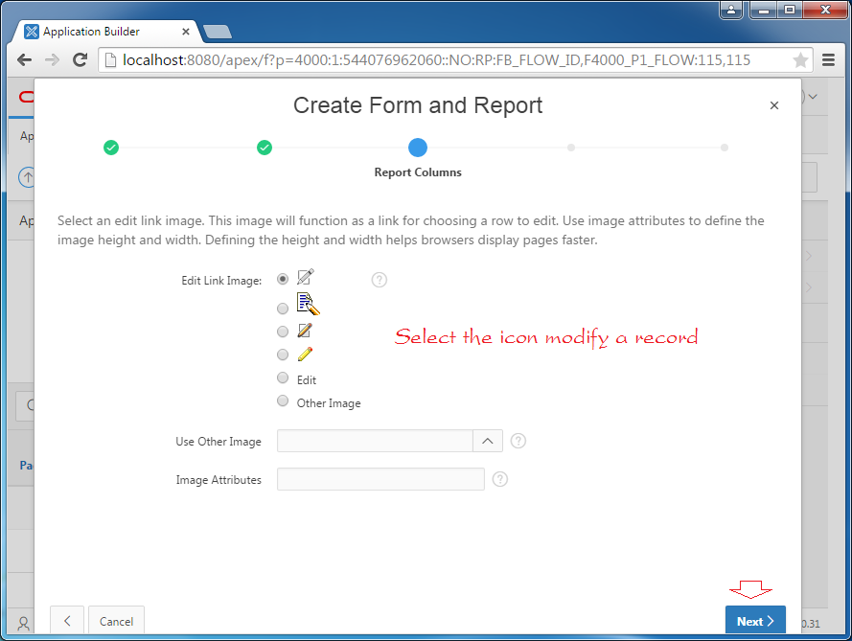Choose the blue document with magnifier radio option
This screenshot has height=641, width=852.
(283, 309)
